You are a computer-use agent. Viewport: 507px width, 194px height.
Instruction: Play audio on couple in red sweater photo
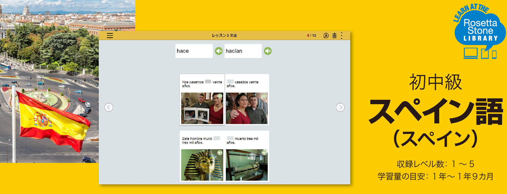(x=264, y=96)
